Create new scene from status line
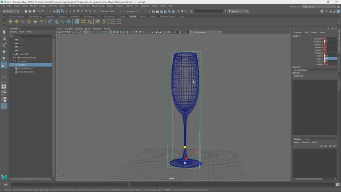Screen dimensions: 341x192 click(26, 11)
